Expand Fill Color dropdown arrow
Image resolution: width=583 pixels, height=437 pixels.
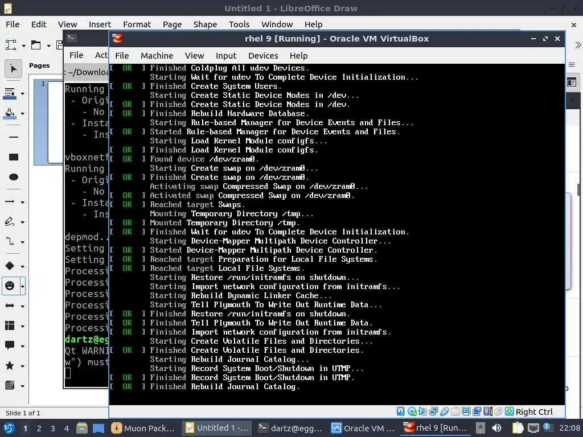tap(23, 113)
